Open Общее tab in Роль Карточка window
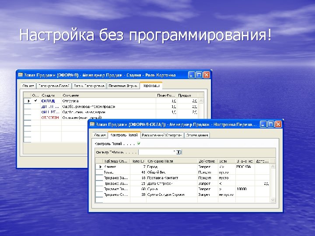Image resolution: width=315 pixels, height=236 pixels. click(28, 86)
